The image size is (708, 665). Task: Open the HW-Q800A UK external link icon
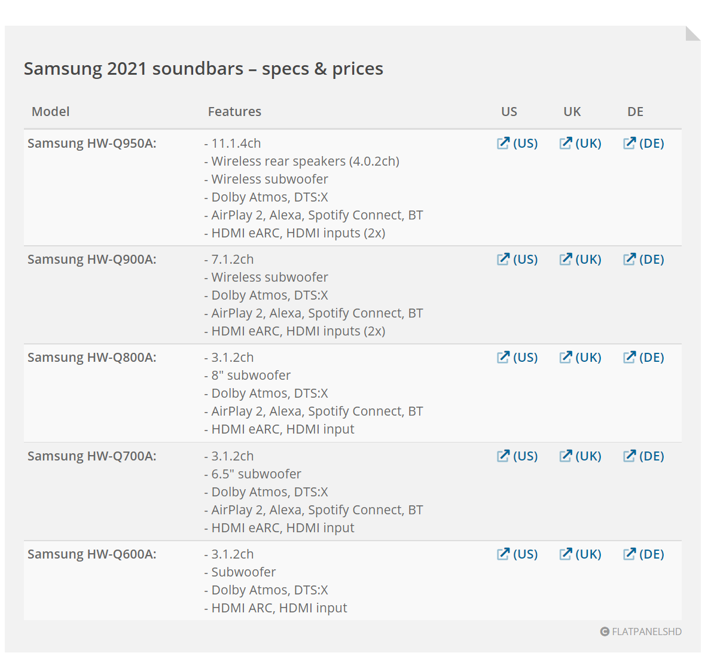click(565, 357)
